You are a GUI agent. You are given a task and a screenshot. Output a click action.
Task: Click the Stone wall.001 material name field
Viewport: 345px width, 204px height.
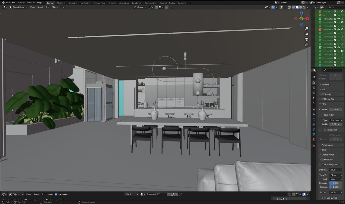coord(156,194)
